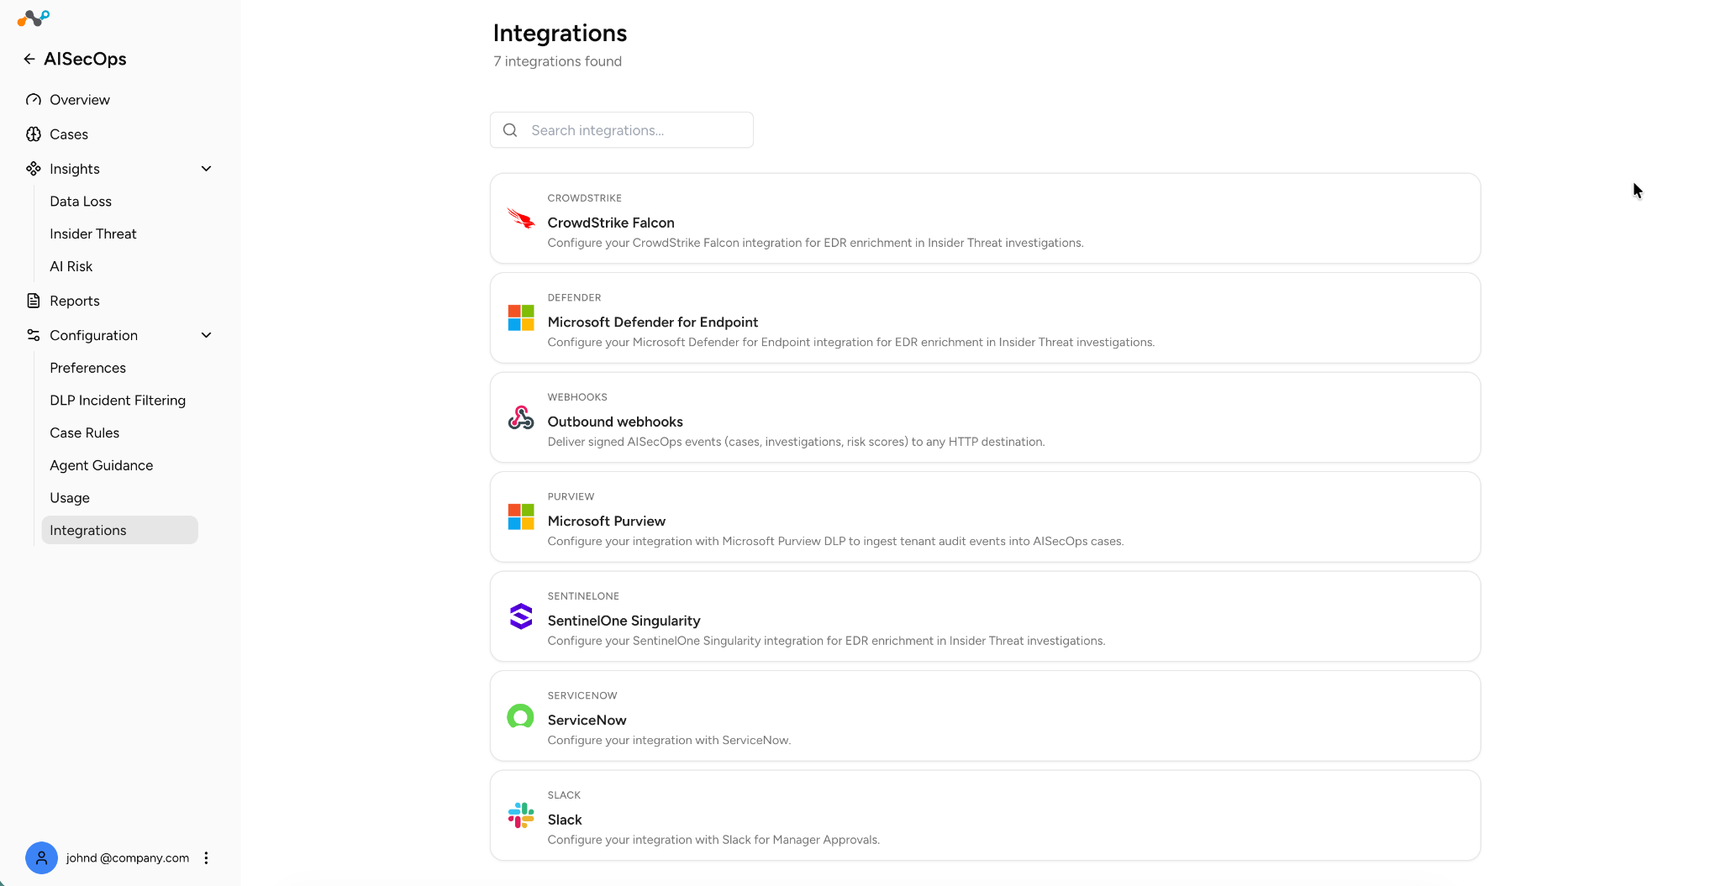The image size is (1721, 886).
Task: Click the Reports document icon
Action: [x=34, y=301]
